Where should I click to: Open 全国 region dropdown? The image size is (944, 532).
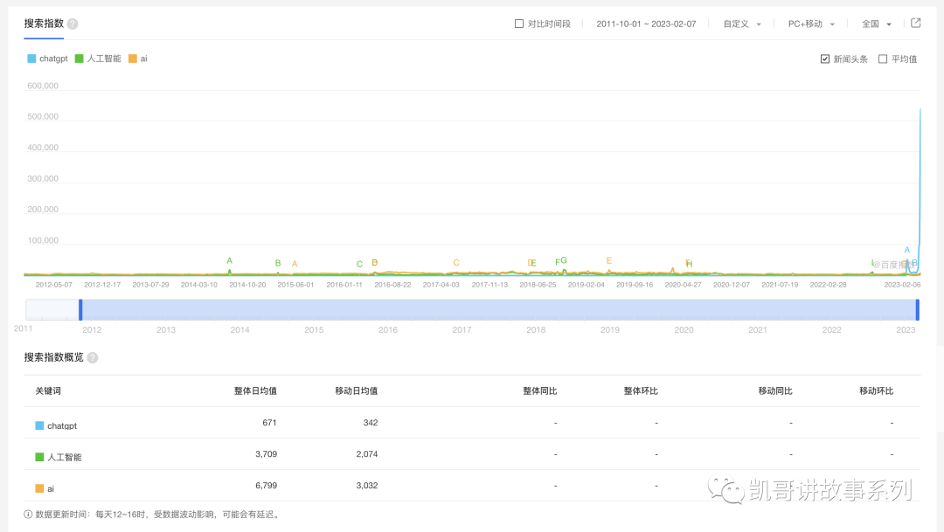(877, 24)
